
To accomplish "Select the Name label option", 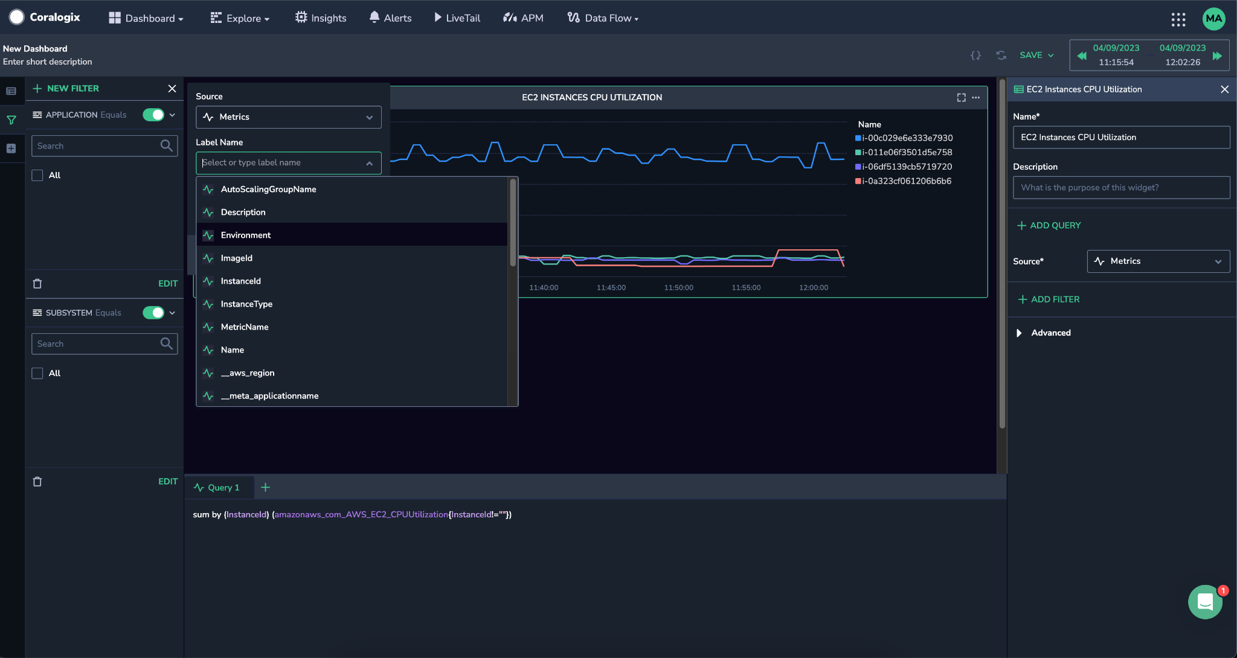I will tap(352, 350).
